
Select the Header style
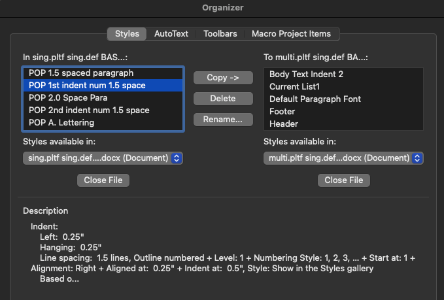(x=343, y=124)
